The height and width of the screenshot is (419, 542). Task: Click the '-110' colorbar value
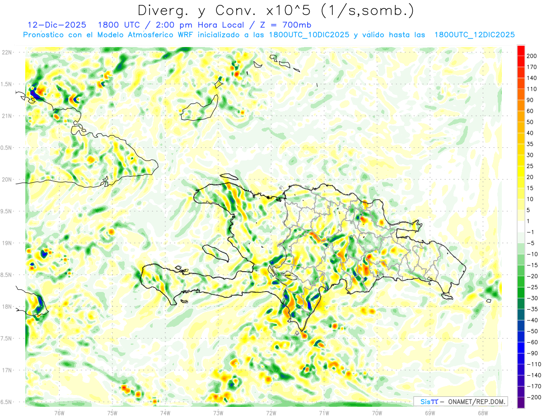pyautogui.click(x=533, y=364)
